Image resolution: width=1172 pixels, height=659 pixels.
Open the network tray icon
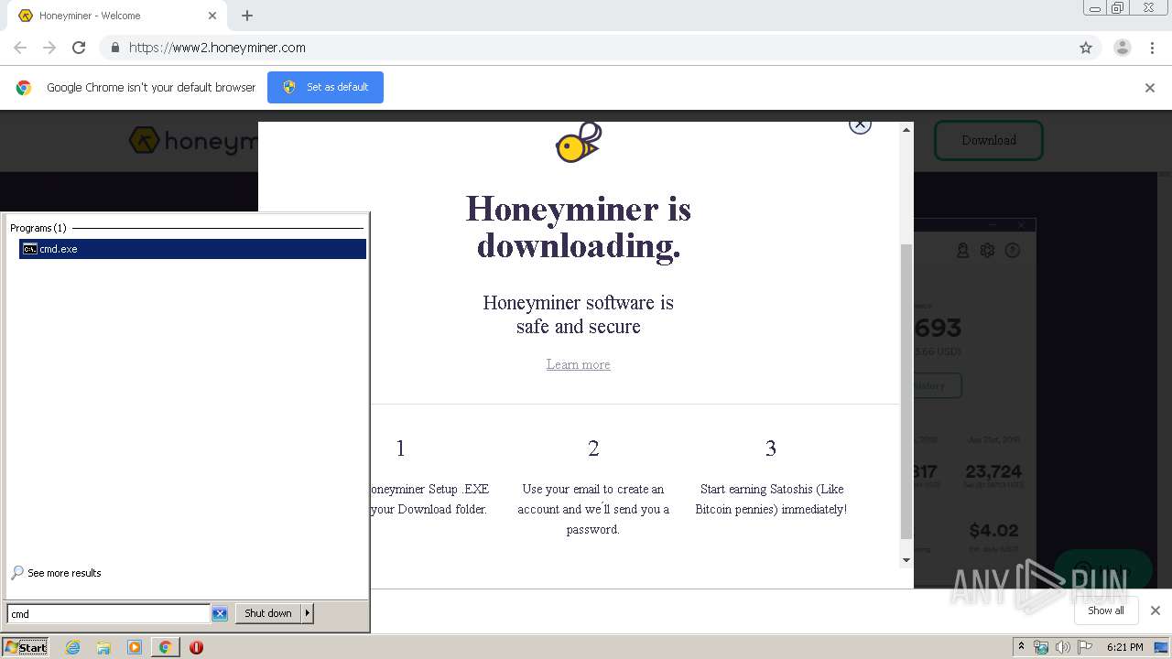[x=1041, y=647]
